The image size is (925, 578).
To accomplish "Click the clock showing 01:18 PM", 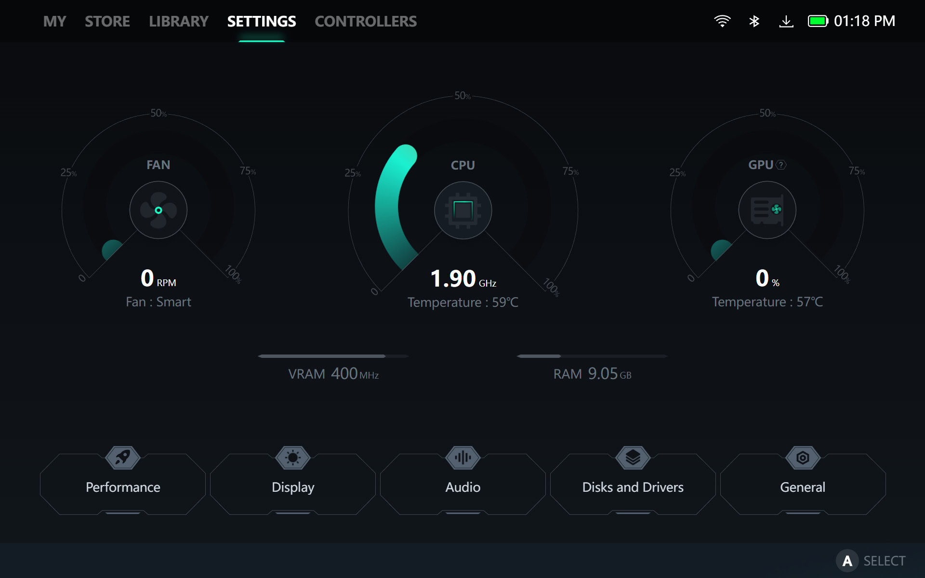I will click(864, 21).
